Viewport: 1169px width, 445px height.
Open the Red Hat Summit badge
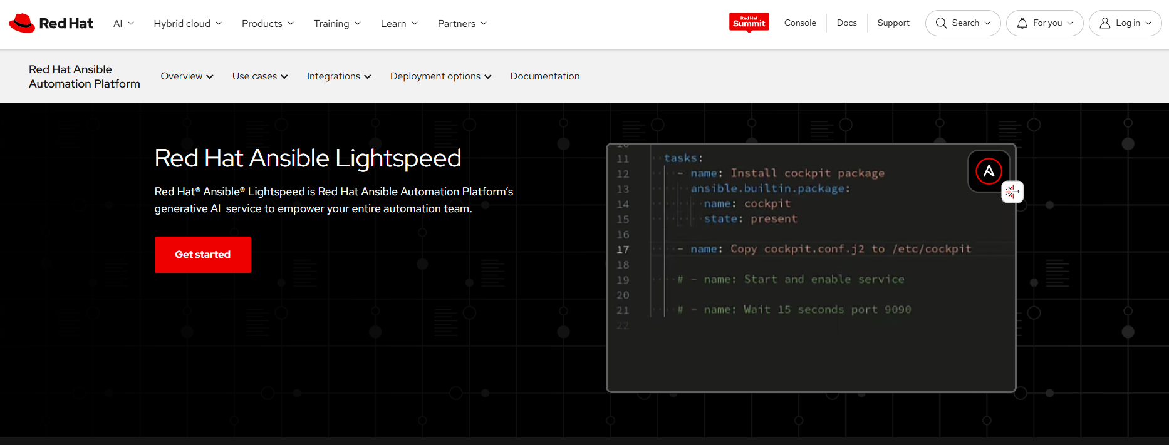click(749, 23)
